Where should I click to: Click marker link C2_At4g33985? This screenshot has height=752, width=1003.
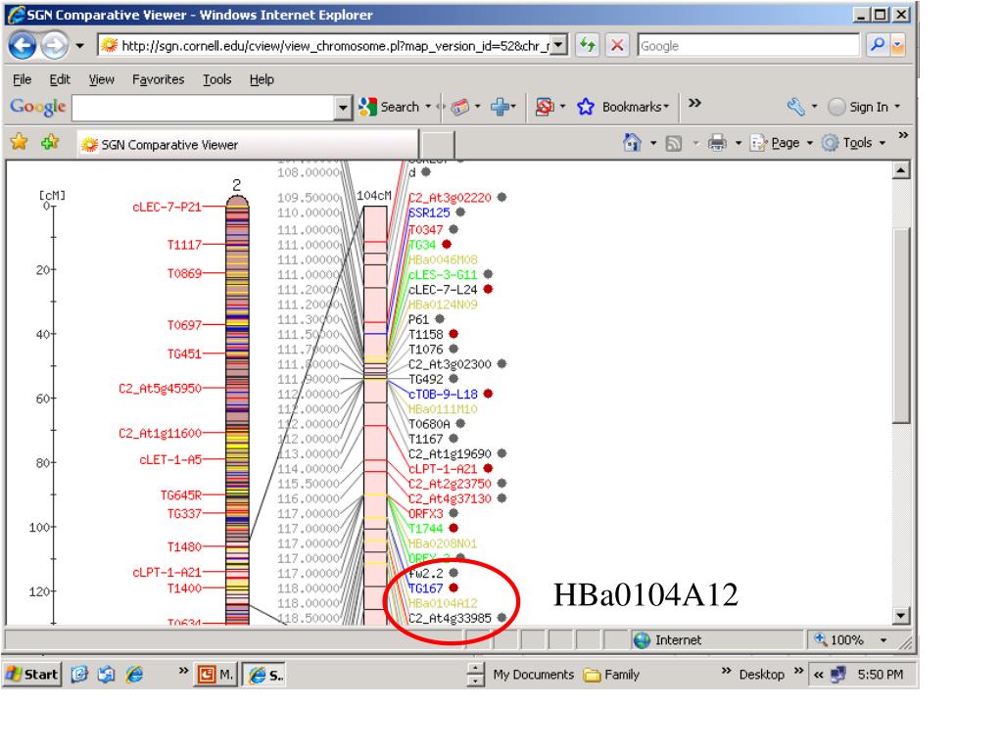[450, 618]
